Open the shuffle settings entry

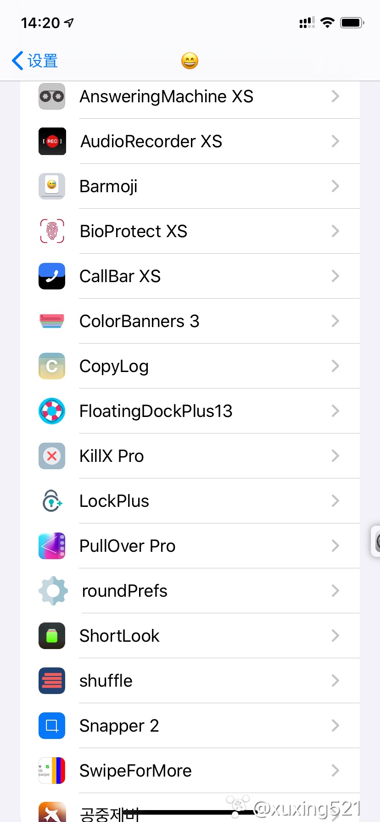click(x=190, y=681)
